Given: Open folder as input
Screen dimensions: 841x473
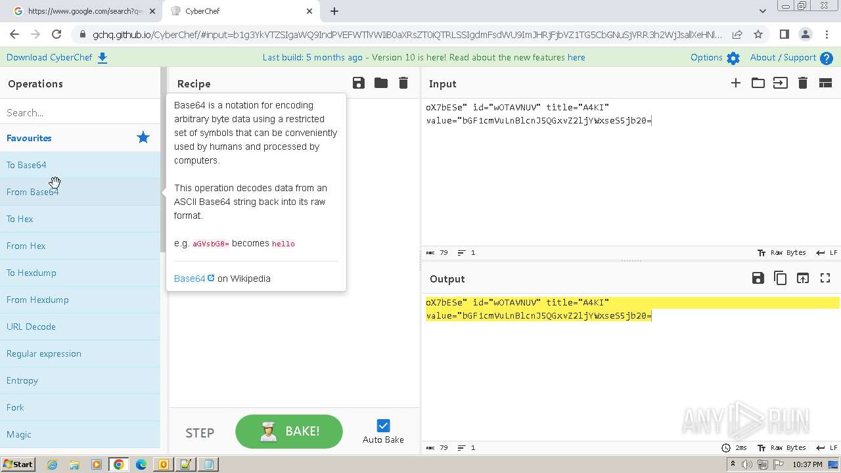Looking at the screenshot, I should [758, 83].
